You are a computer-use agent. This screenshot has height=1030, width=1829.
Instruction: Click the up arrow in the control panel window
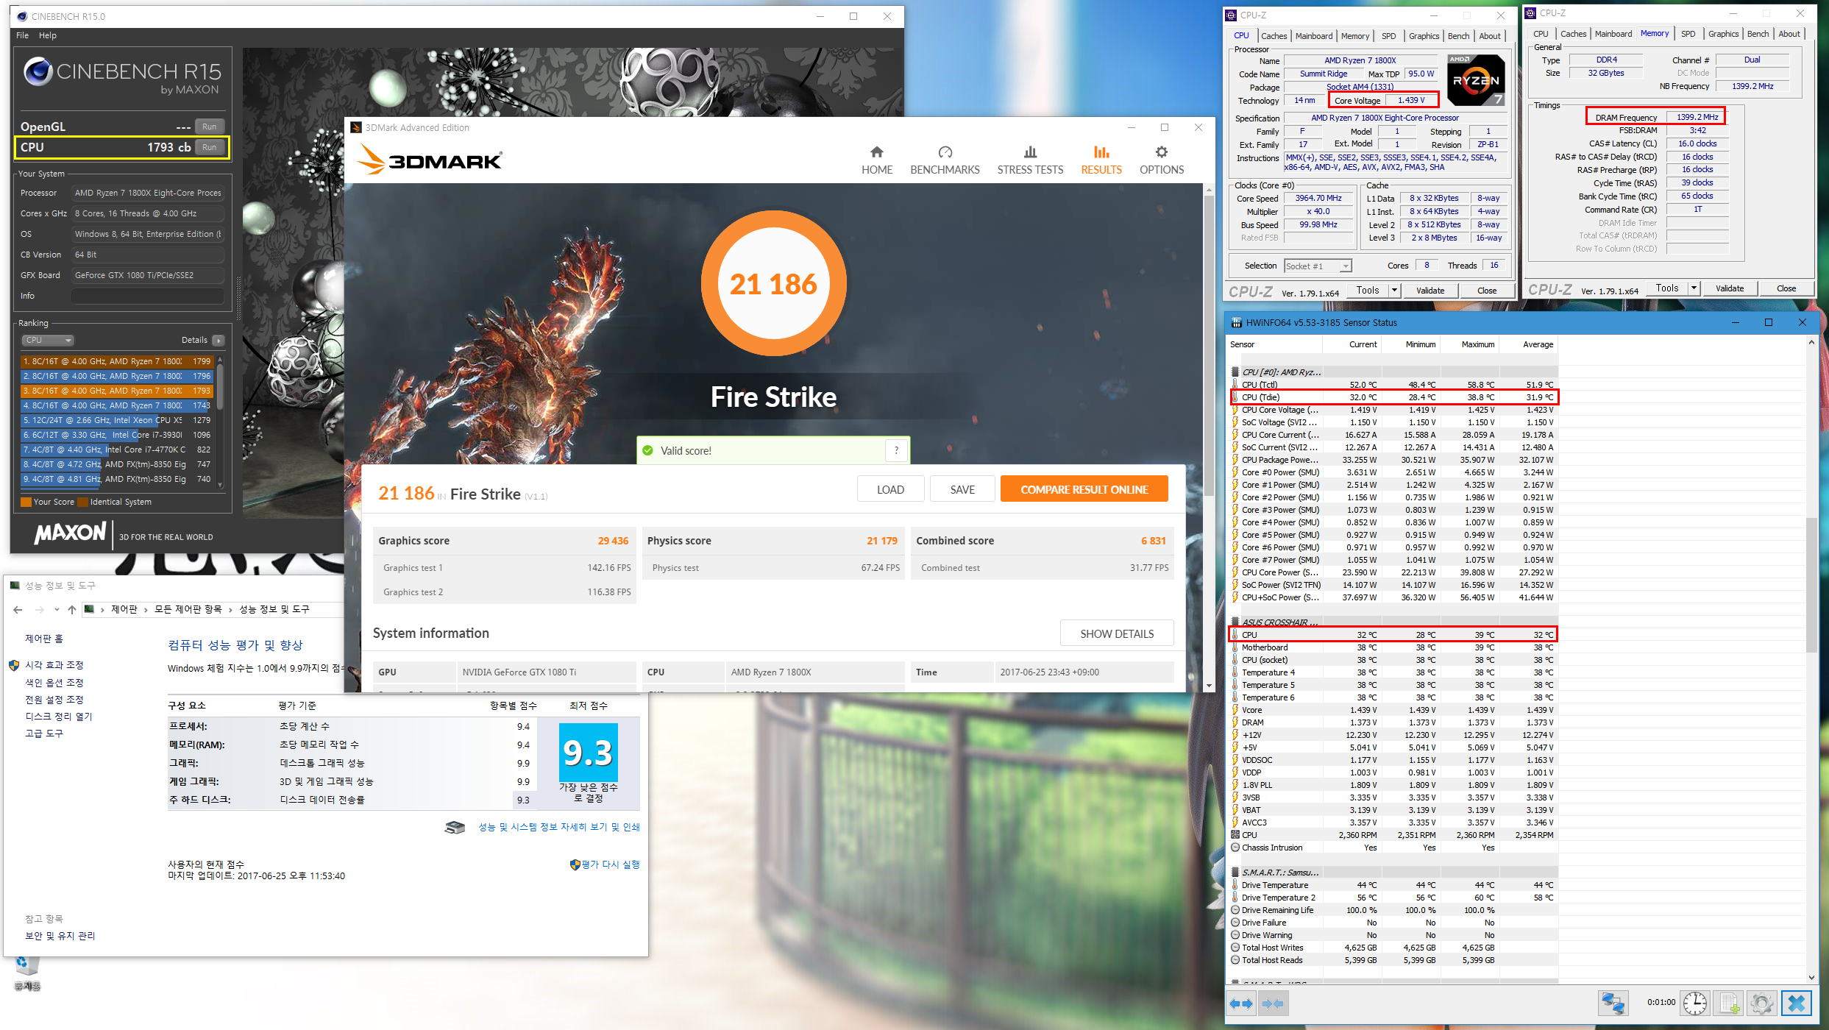(71, 609)
